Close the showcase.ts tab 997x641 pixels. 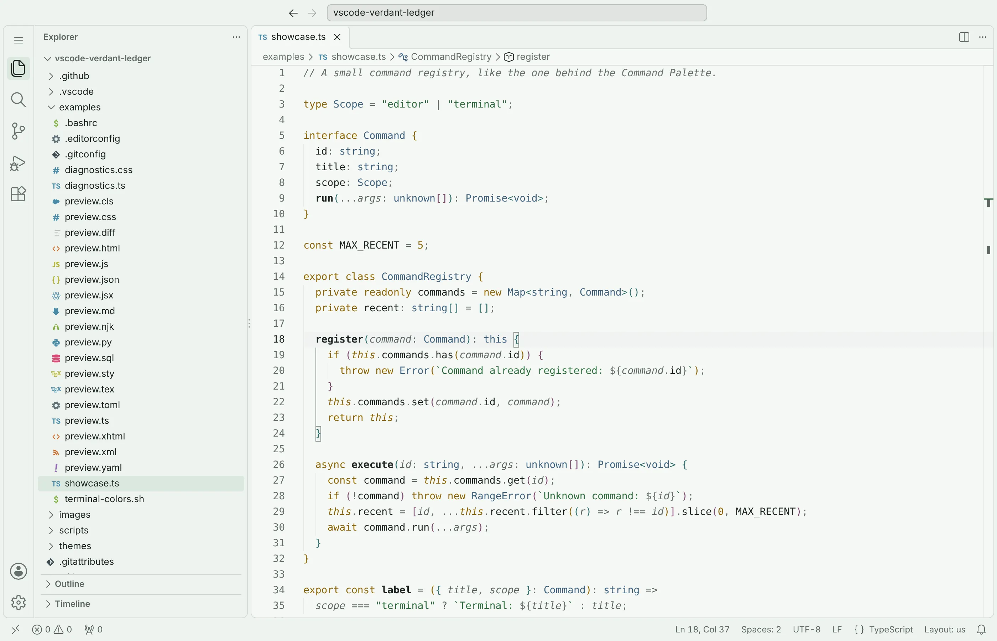(338, 37)
